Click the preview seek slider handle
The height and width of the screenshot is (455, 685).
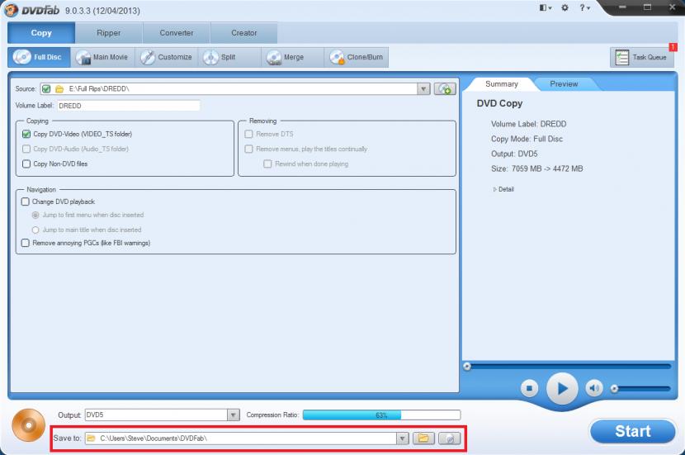(x=467, y=367)
